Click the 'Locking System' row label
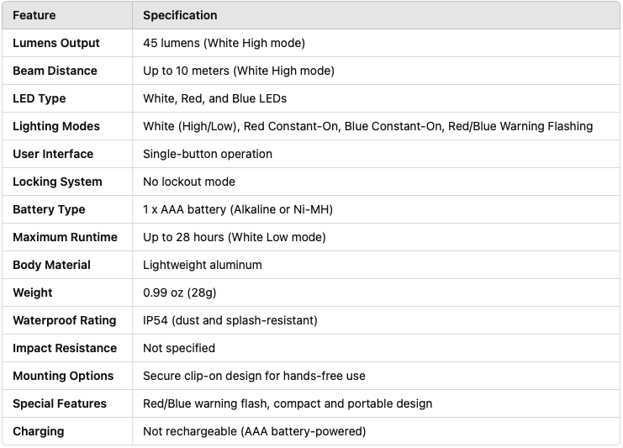The image size is (623, 448). pos(57,182)
